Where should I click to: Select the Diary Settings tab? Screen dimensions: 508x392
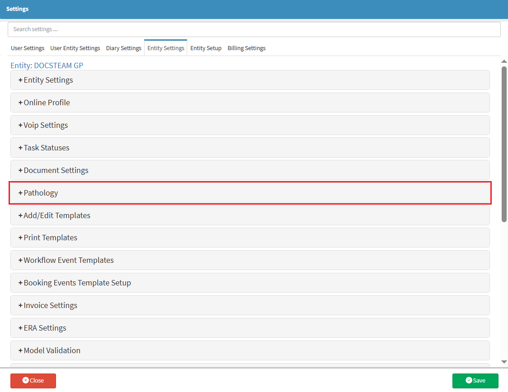click(123, 48)
